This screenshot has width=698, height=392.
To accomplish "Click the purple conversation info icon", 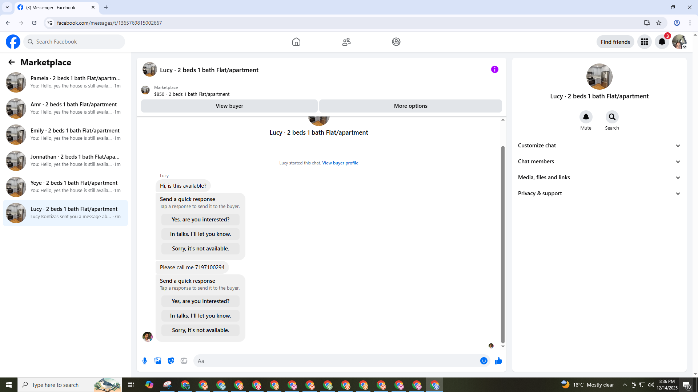I will tap(494, 69).
